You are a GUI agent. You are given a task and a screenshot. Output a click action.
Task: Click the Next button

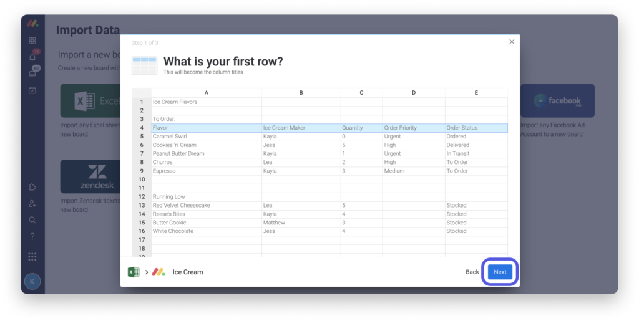coord(500,272)
